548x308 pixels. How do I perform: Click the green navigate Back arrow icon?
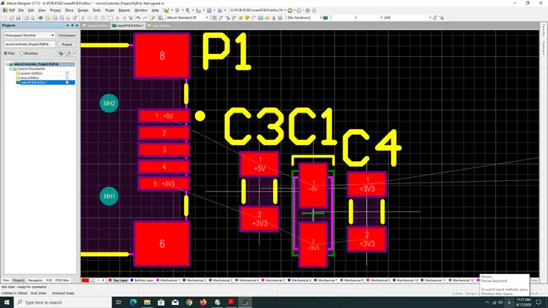(x=290, y=11)
